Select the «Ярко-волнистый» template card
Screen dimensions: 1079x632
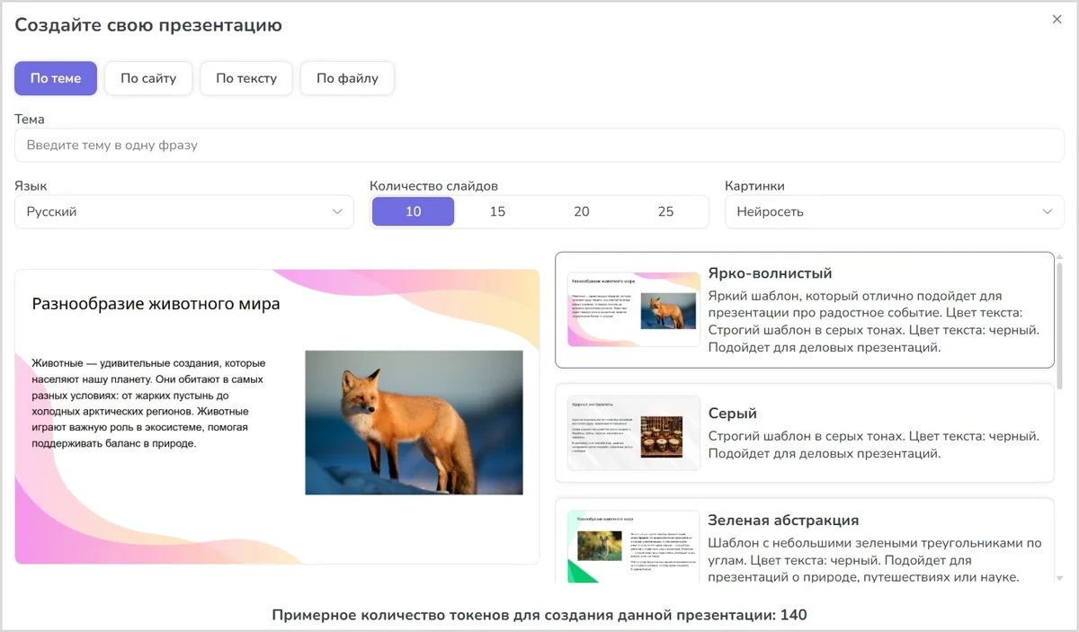coord(805,310)
